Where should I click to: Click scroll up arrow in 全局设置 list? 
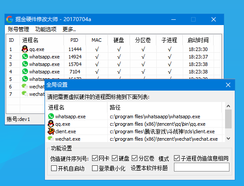228,106
